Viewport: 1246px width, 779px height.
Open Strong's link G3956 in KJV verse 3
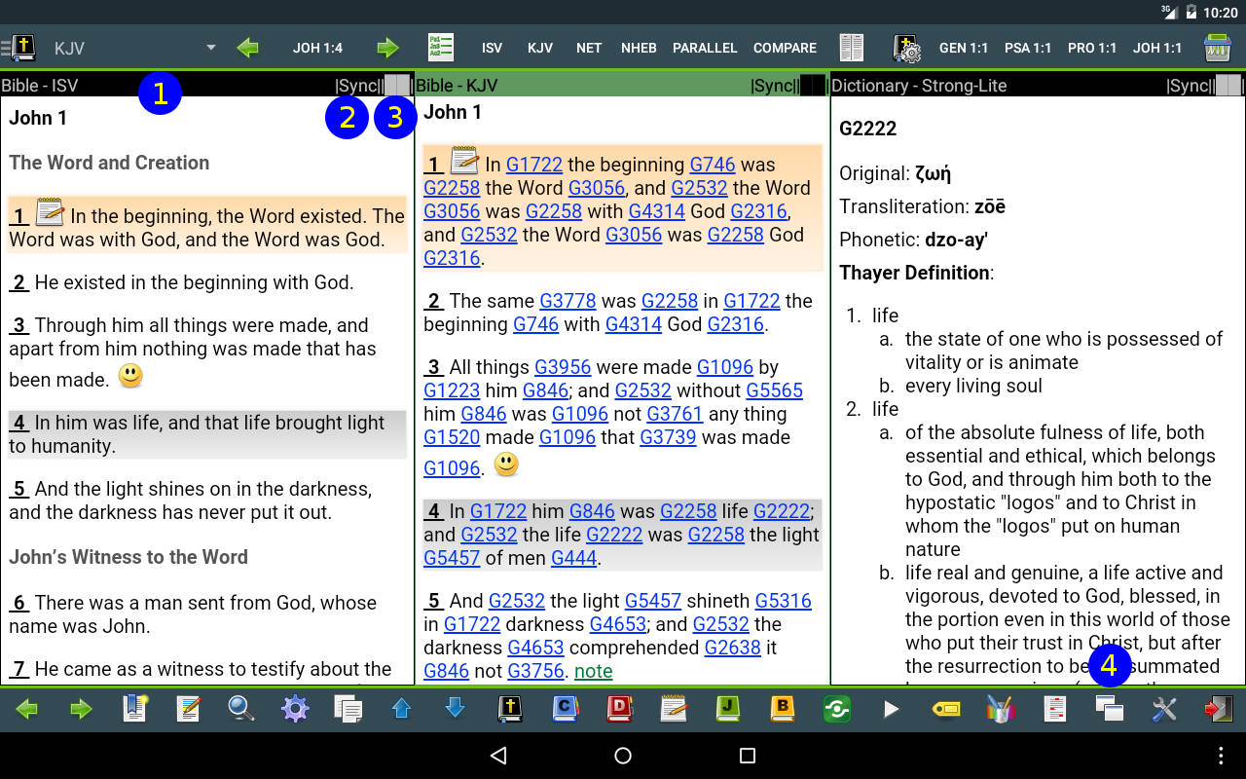click(x=563, y=367)
